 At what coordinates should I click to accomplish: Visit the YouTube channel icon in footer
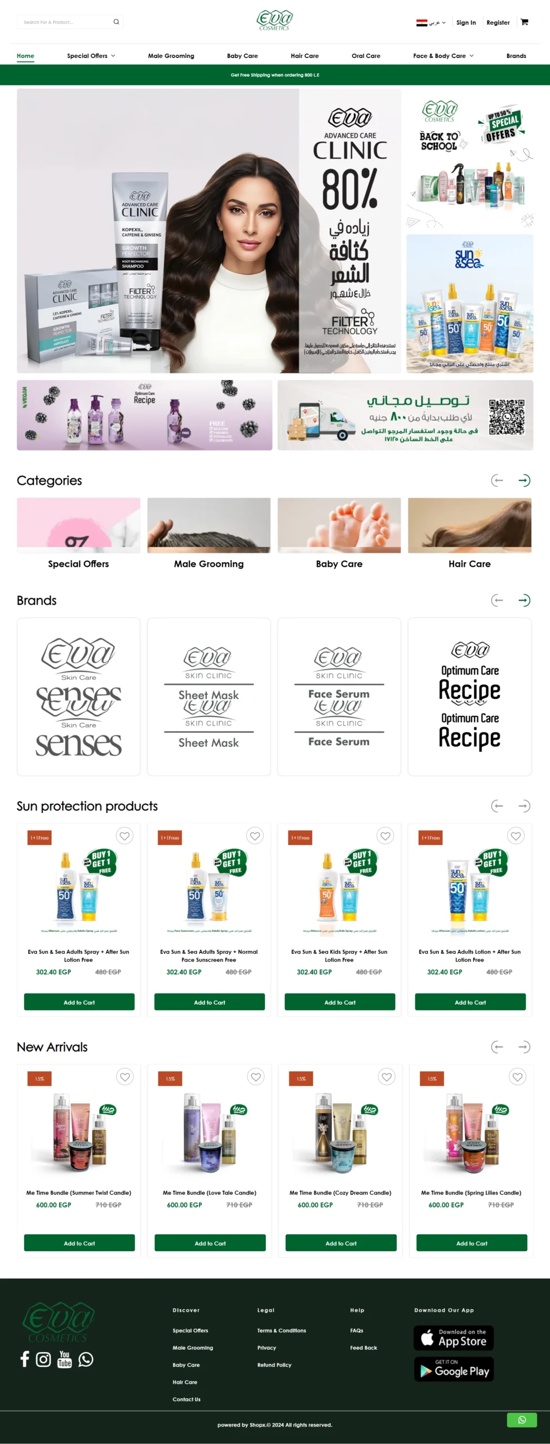coord(65,1359)
